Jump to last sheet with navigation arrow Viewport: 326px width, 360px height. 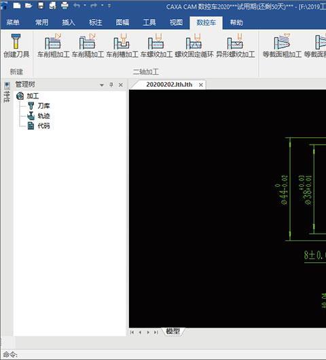click(x=156, y=332)
